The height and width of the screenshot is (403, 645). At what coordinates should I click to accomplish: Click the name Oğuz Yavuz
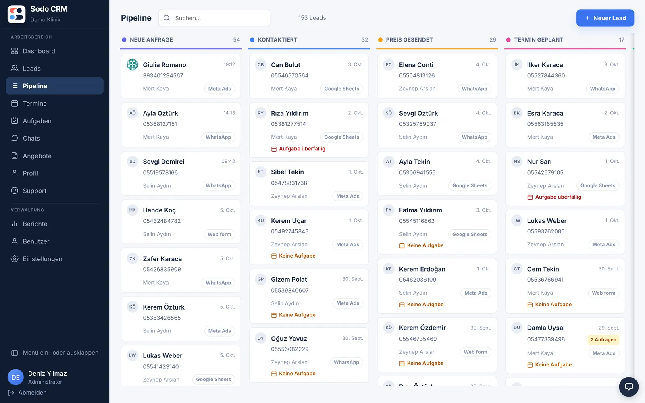(x=289, y=339)
